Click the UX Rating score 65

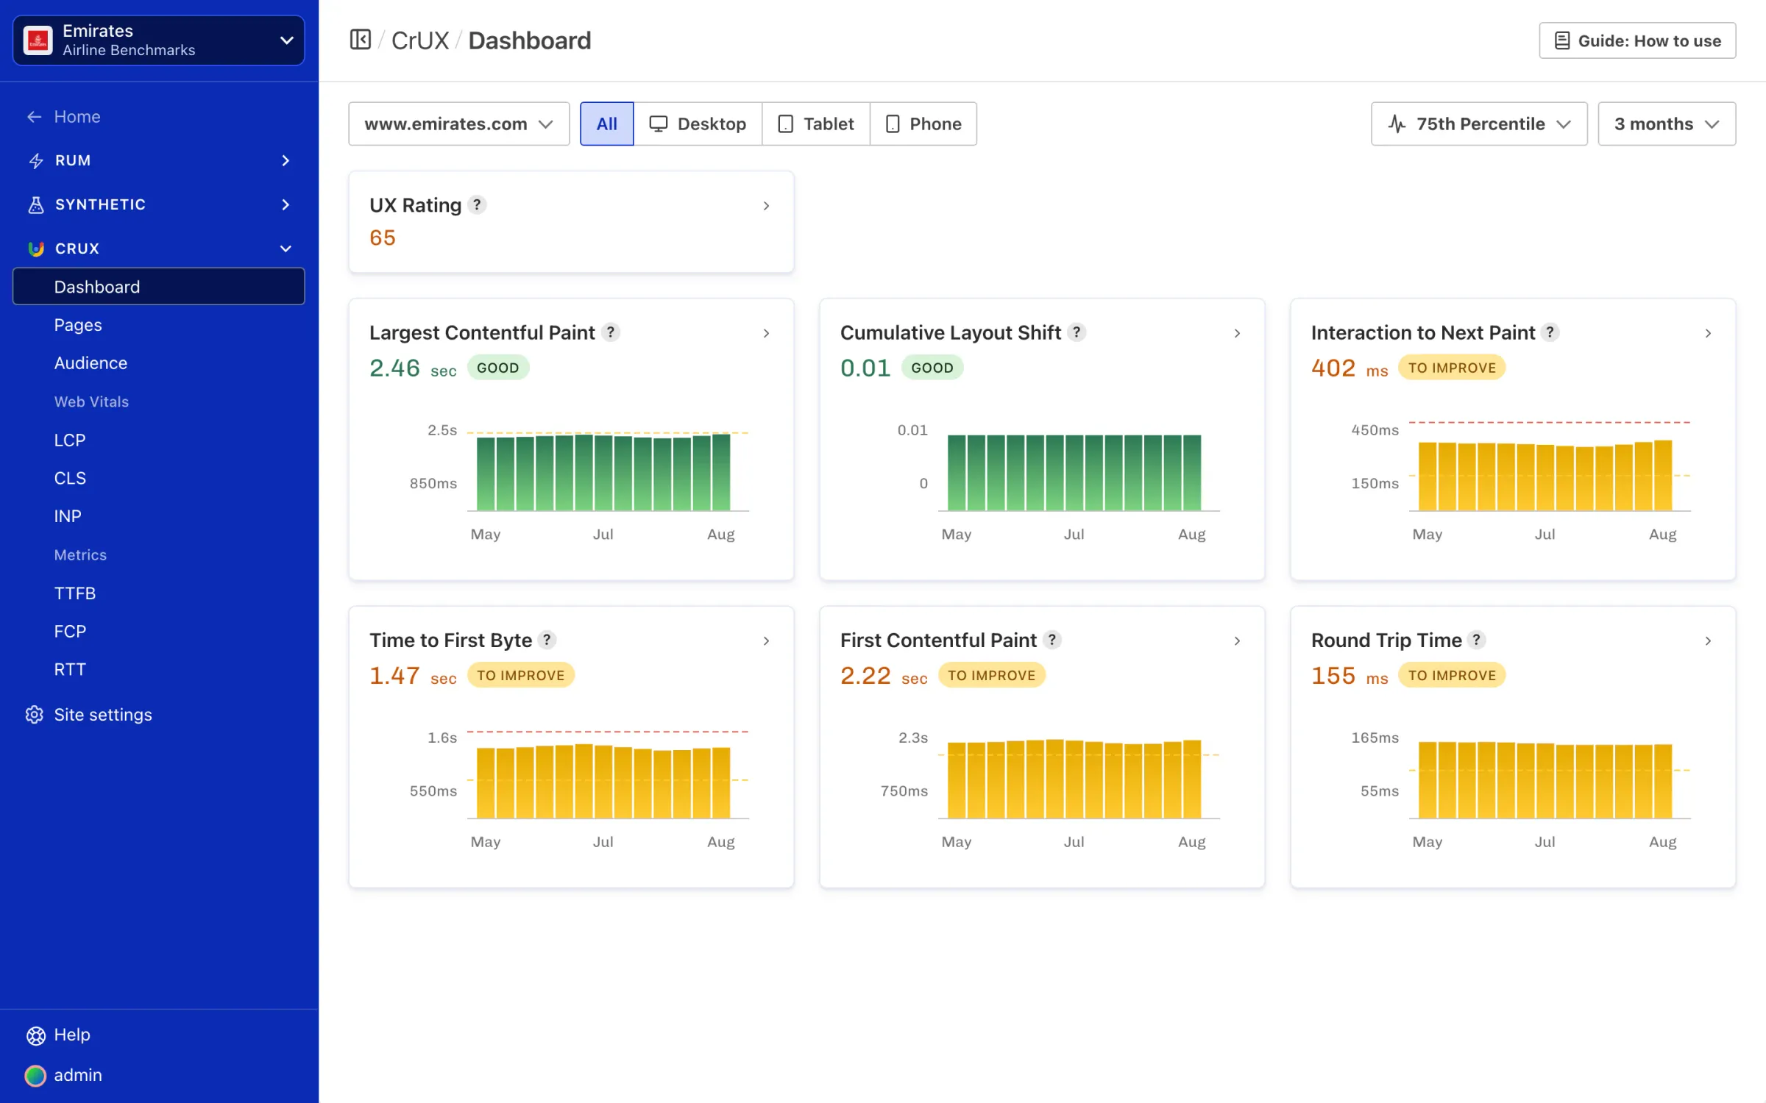click(383, 238)
